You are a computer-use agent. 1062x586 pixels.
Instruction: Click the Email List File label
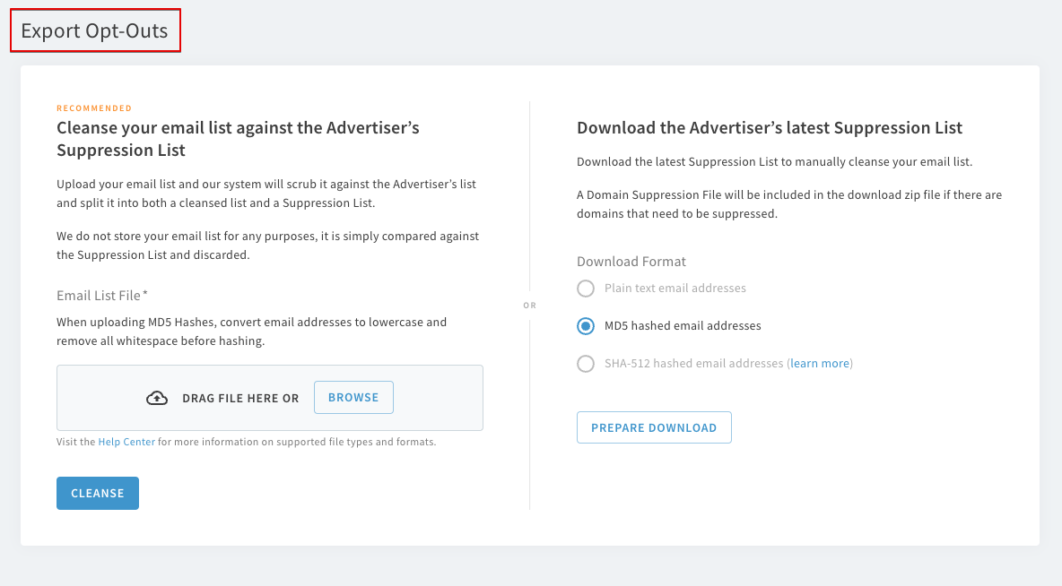(100, 294)
